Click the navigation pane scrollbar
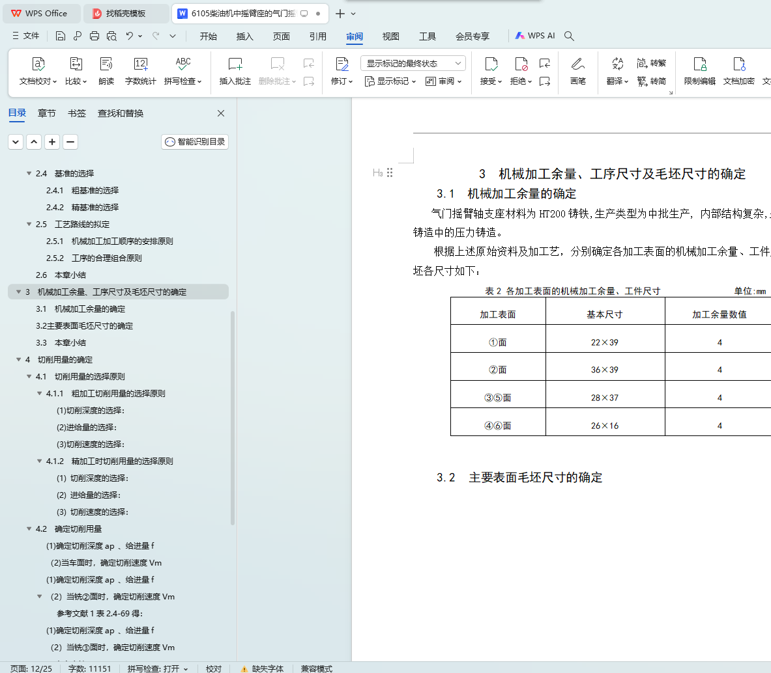This screenshot has height=673, width=771. click(x=233, y=418)
